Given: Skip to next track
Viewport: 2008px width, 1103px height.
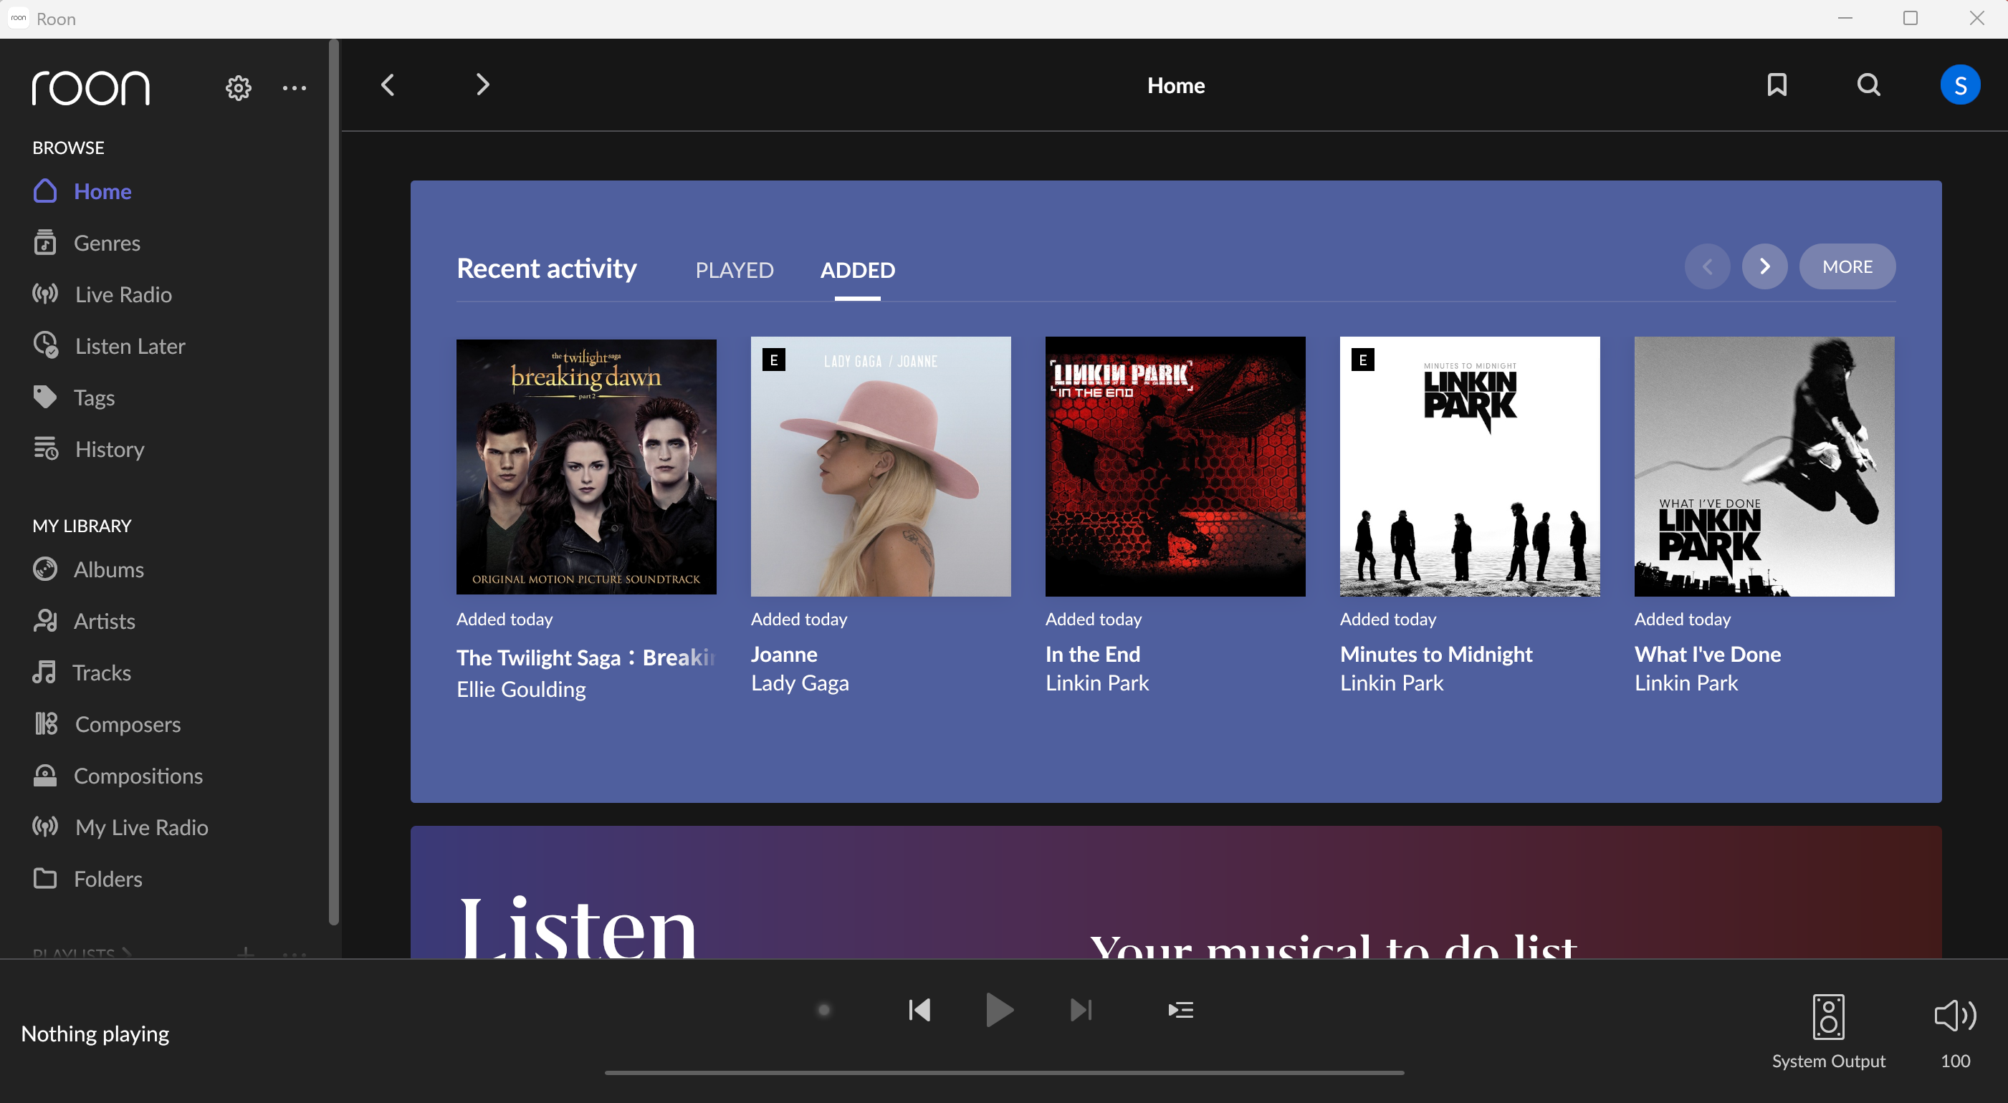Looking at the screenshot, I should click(x=1081, y=1011).
